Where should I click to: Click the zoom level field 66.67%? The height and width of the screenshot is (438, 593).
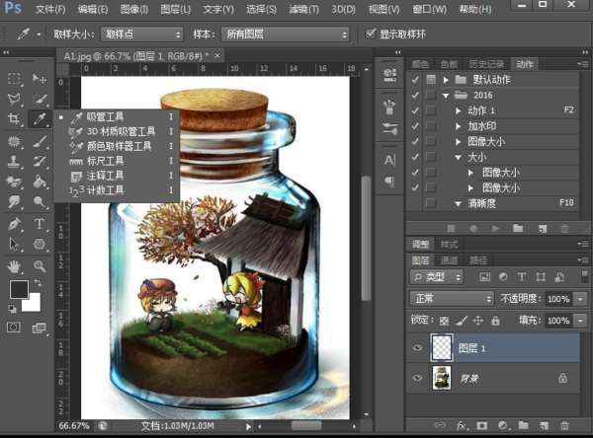pos(74,426)
